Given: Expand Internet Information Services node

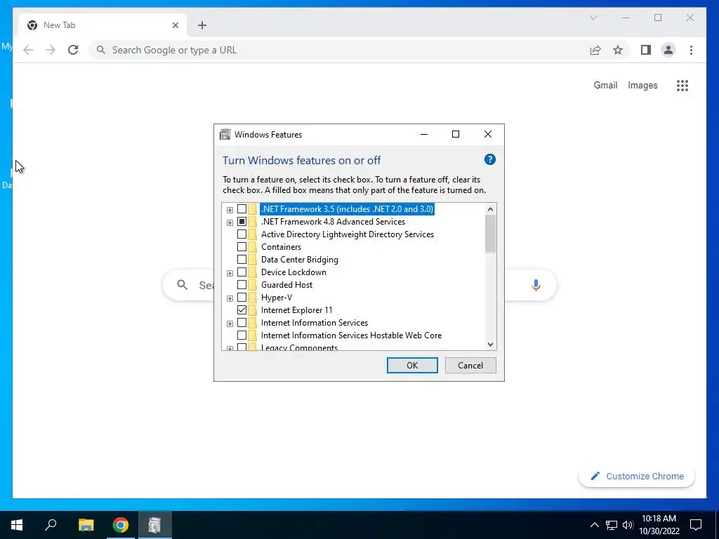Looking at the screenshot, I should [x=230, y=324].
